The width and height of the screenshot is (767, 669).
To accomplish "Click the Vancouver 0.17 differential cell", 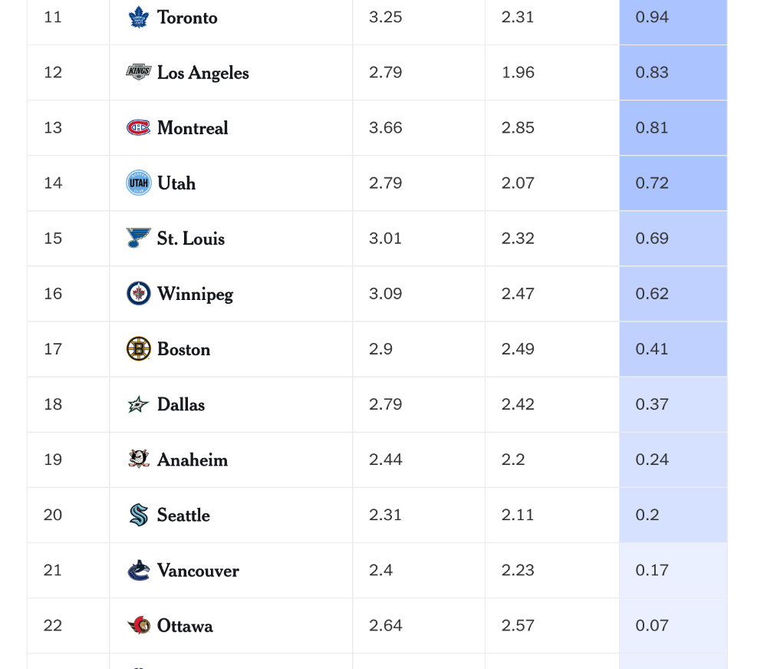I will [x=673, y=570].
